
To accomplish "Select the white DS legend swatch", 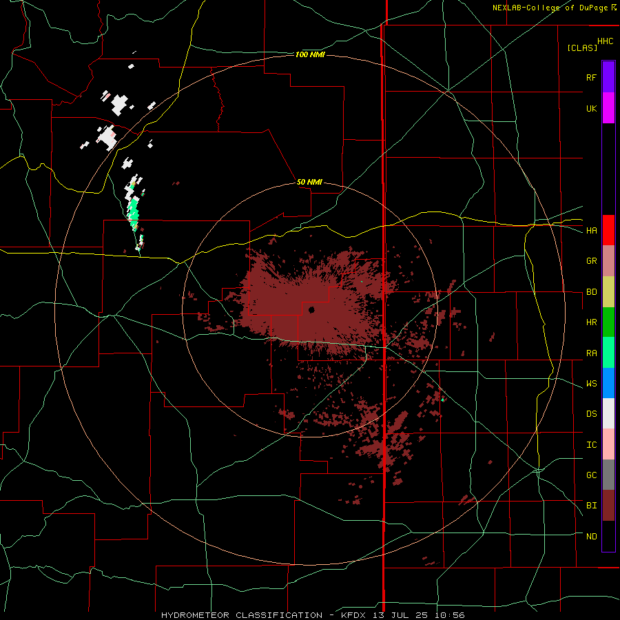I will coord(608,413).
